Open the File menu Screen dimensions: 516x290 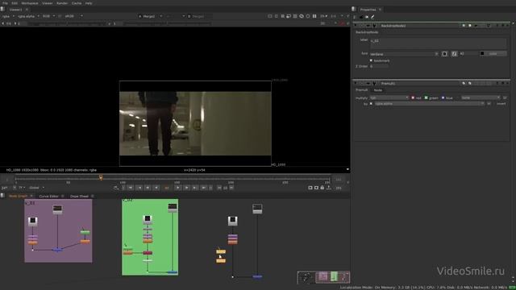5,3
